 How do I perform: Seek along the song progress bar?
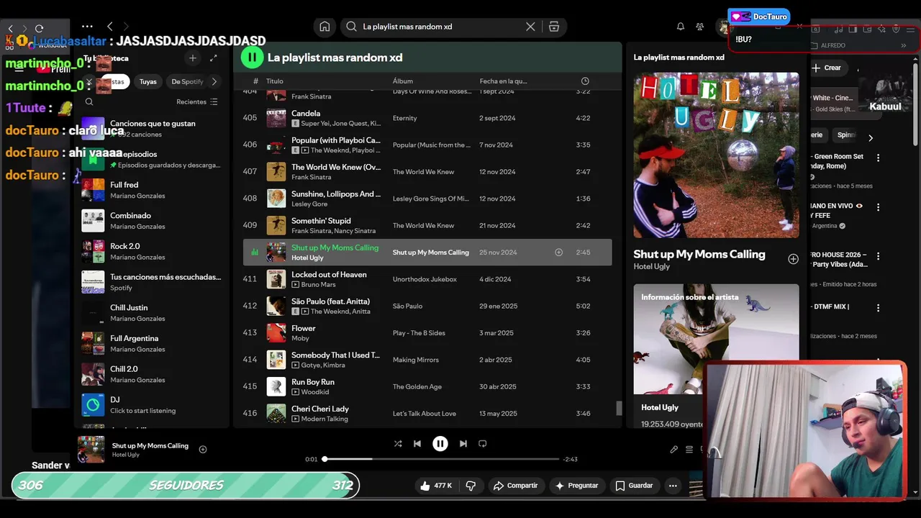click(x=442, y=459)
